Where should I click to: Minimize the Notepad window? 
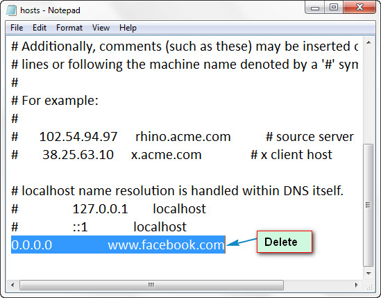tap(315, 8)
